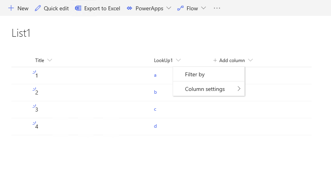The height and width of the screenshot is (187, 331).
Task: Click the plus icon beside New
Action: (11, 8)
